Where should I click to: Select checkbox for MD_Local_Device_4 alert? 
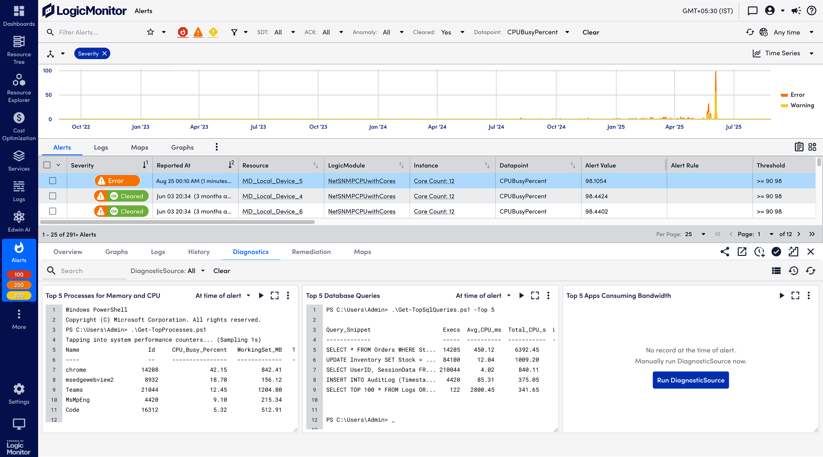tap(52, 196)
